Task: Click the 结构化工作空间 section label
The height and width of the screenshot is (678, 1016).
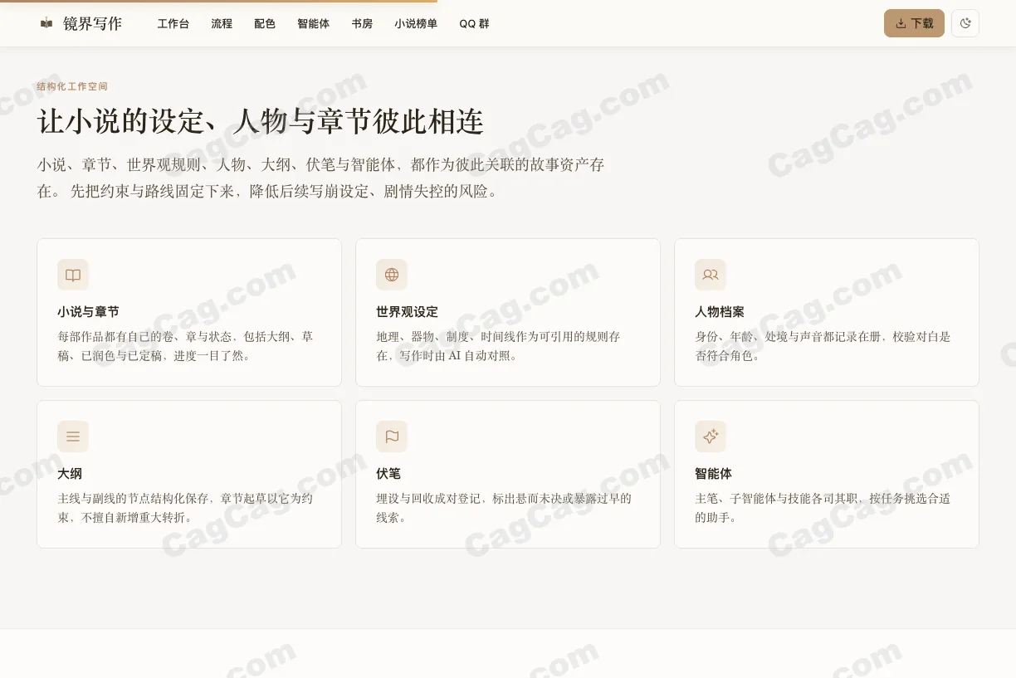Action: [72, 86]
